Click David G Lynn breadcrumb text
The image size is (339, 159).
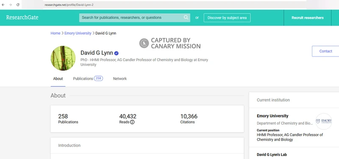click(x=106, y=33)
